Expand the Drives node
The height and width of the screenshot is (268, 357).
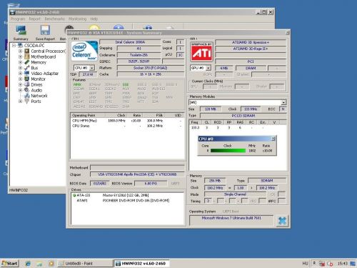click(x=21, y=84)
